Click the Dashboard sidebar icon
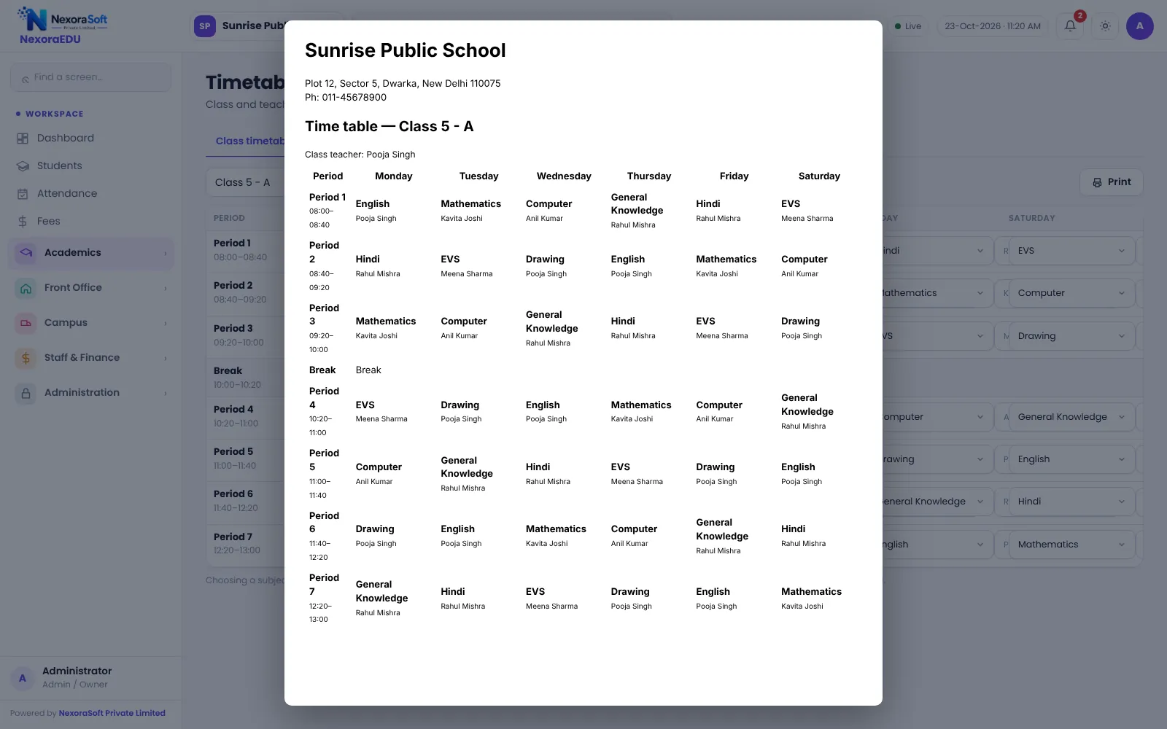 pyautogui.click(x=23, y=139)
